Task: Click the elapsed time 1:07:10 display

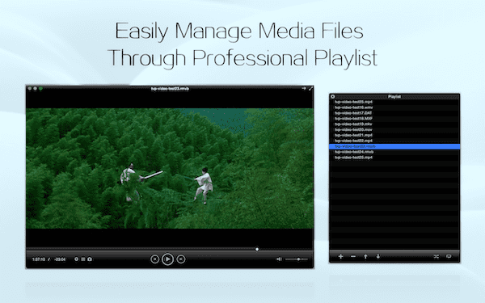Action: pos(39,259)
